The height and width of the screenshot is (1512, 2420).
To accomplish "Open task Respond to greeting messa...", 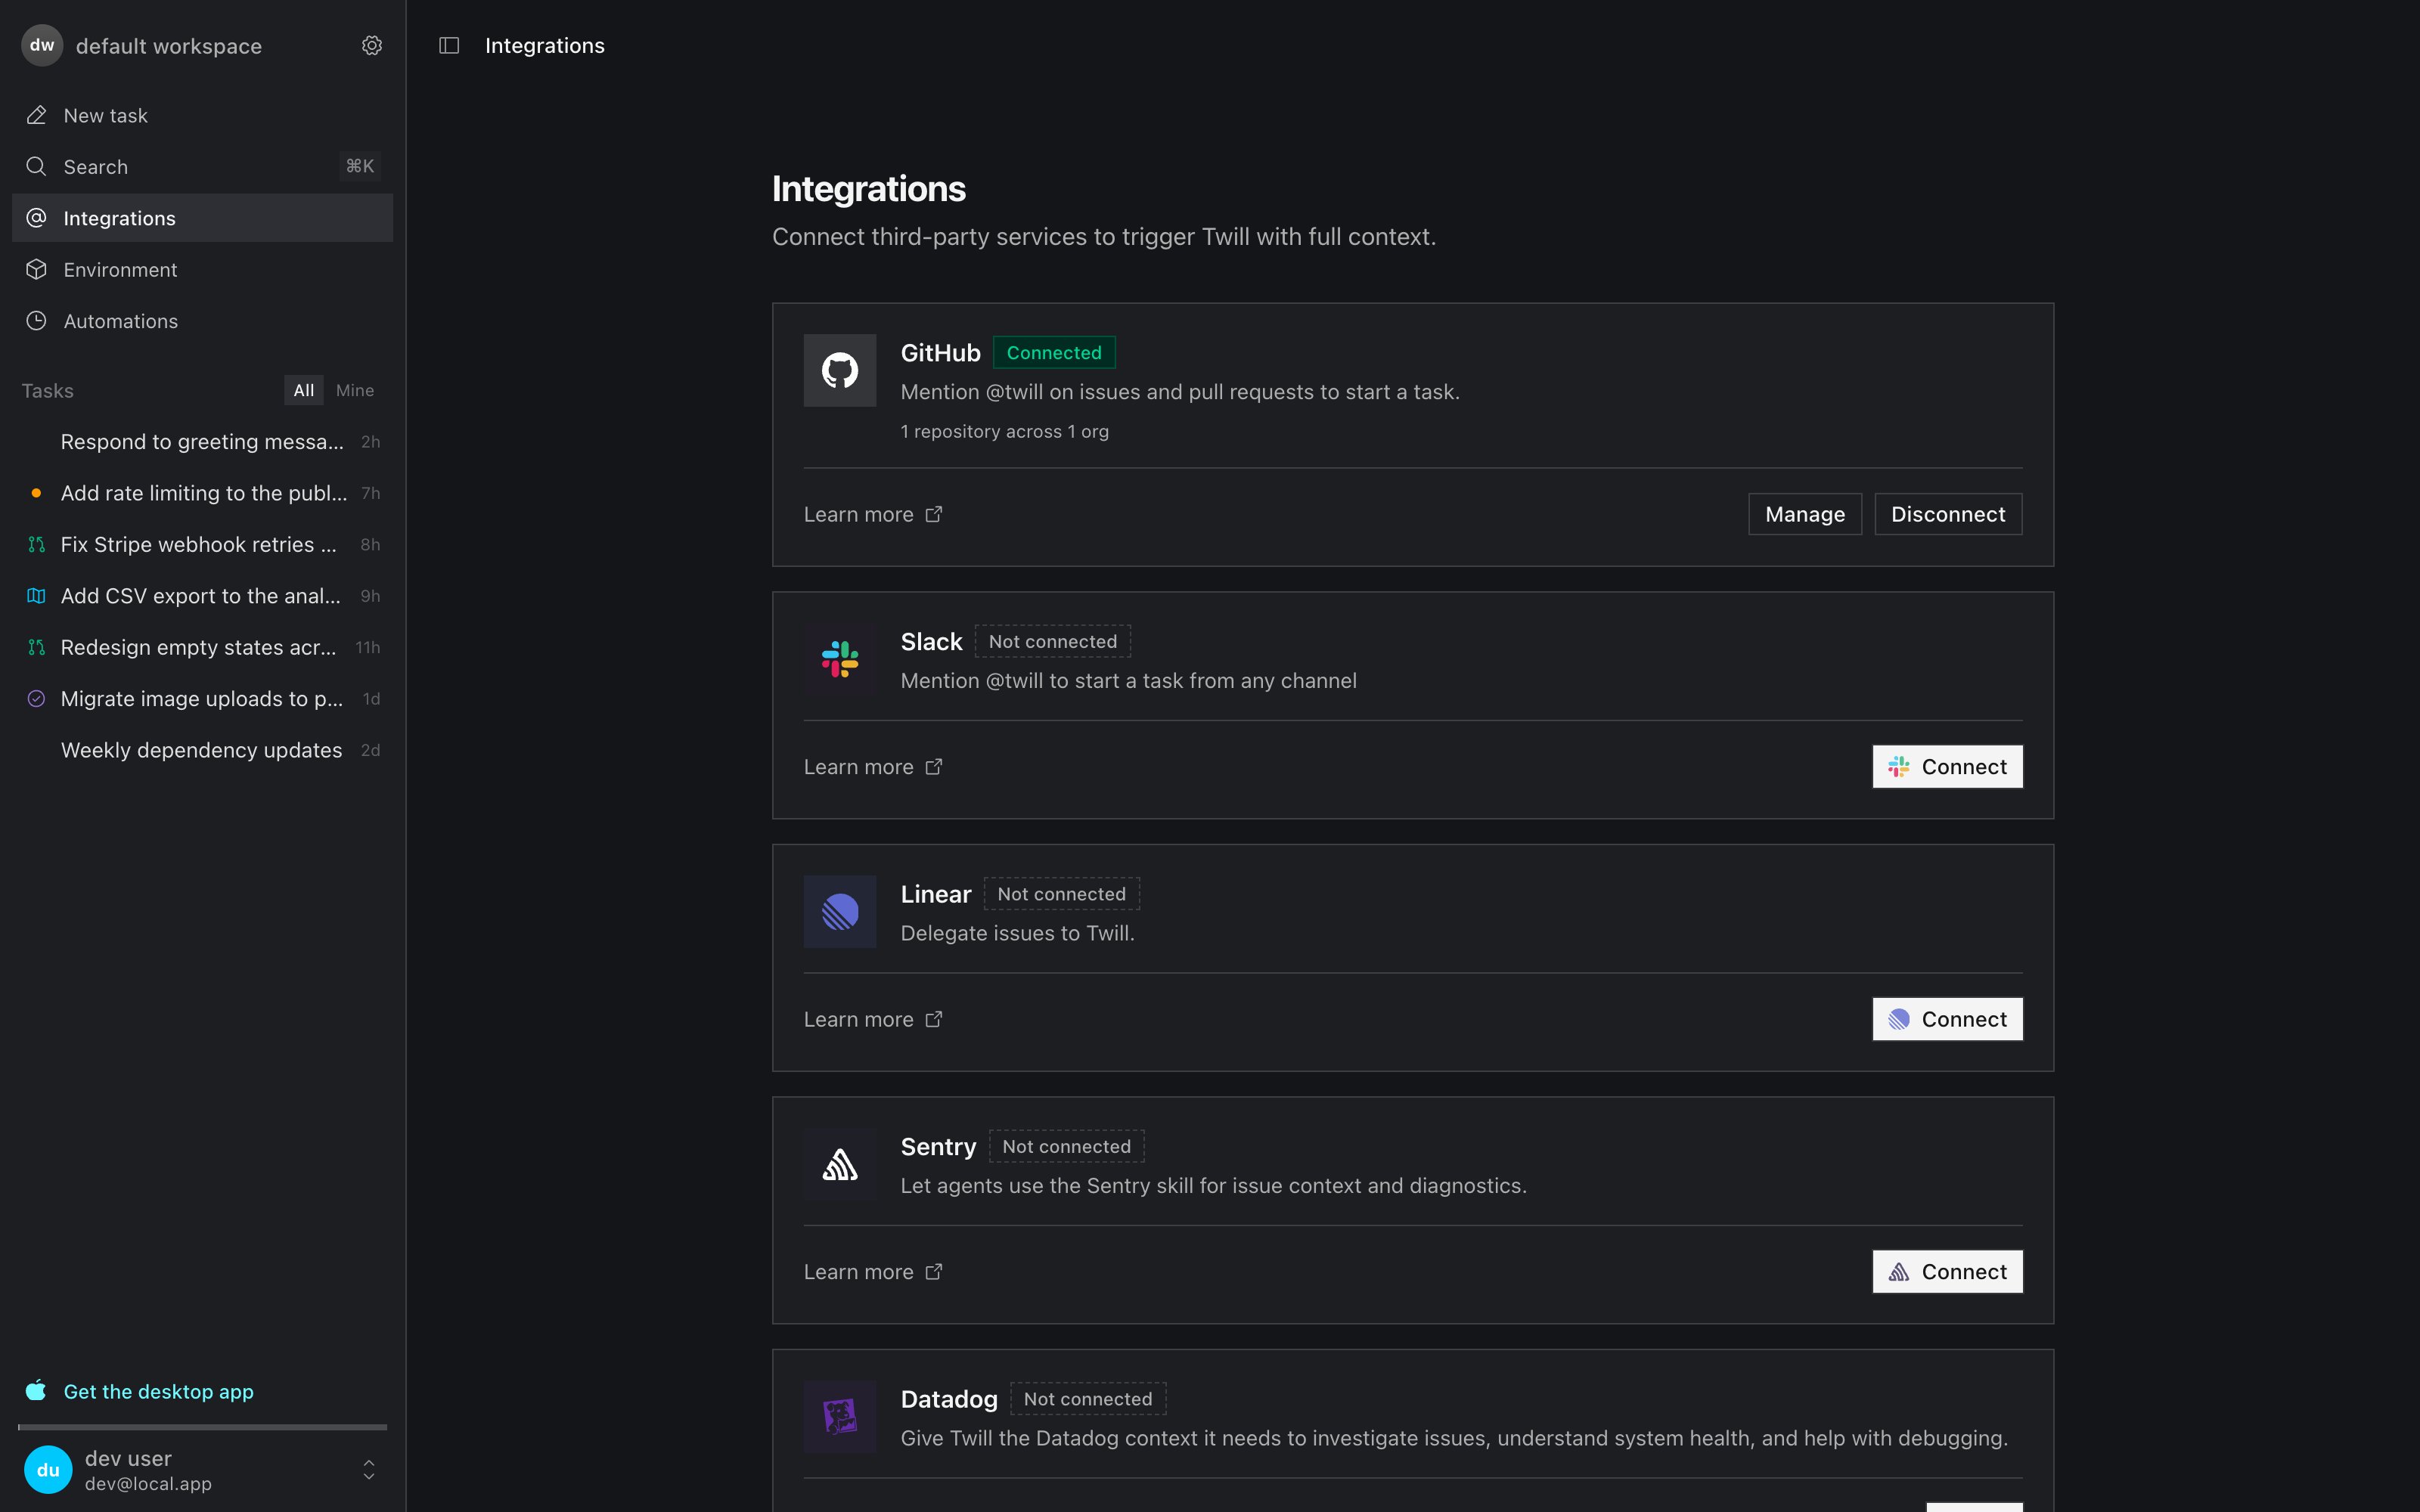I will tap(202, 442).
